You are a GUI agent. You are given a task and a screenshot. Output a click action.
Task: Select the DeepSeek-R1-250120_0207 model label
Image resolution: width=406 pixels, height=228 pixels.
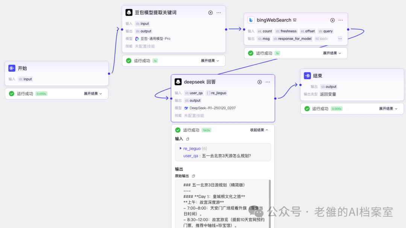click(x=212, y=108)
